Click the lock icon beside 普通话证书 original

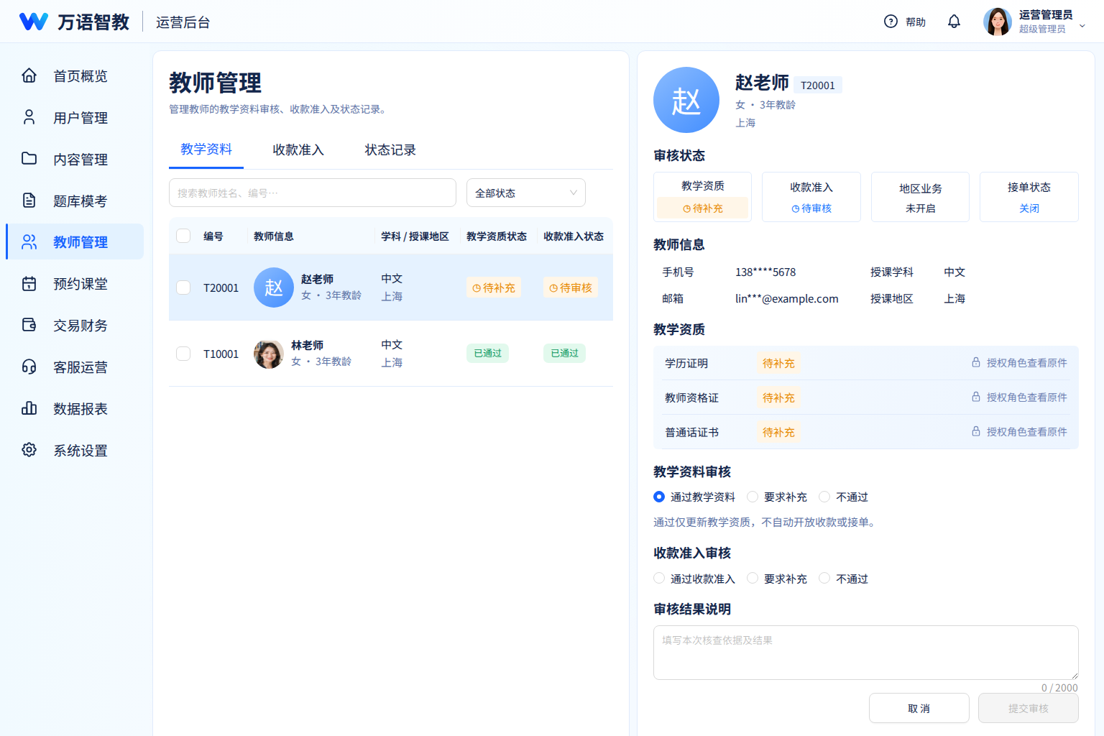pos(976,431)
